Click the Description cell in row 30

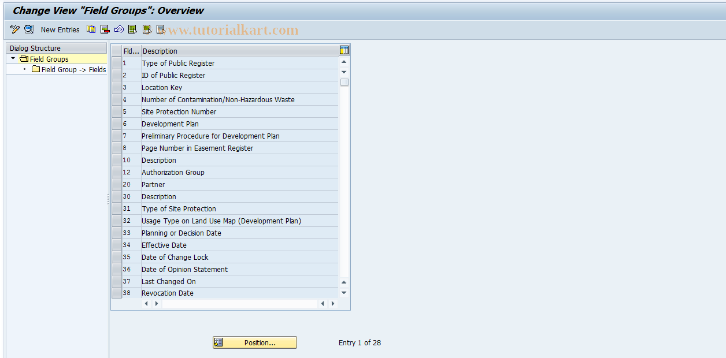[x=240, y=196]
